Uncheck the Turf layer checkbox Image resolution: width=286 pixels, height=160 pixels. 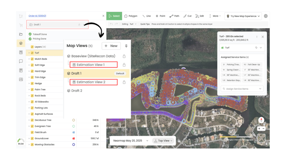pyautogui.click(x=32, y=53)
